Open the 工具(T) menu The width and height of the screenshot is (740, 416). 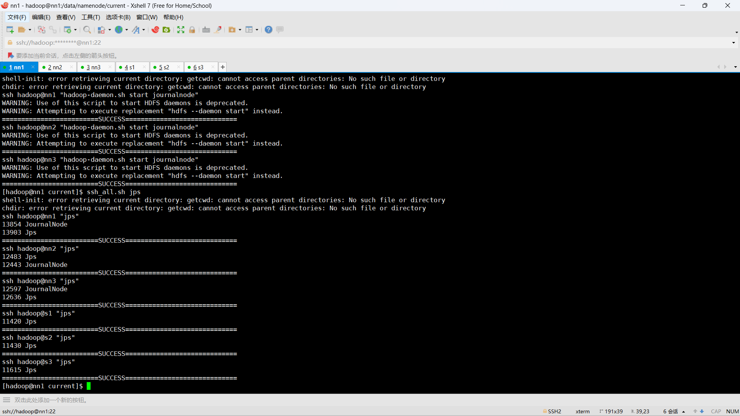[91, 17]
